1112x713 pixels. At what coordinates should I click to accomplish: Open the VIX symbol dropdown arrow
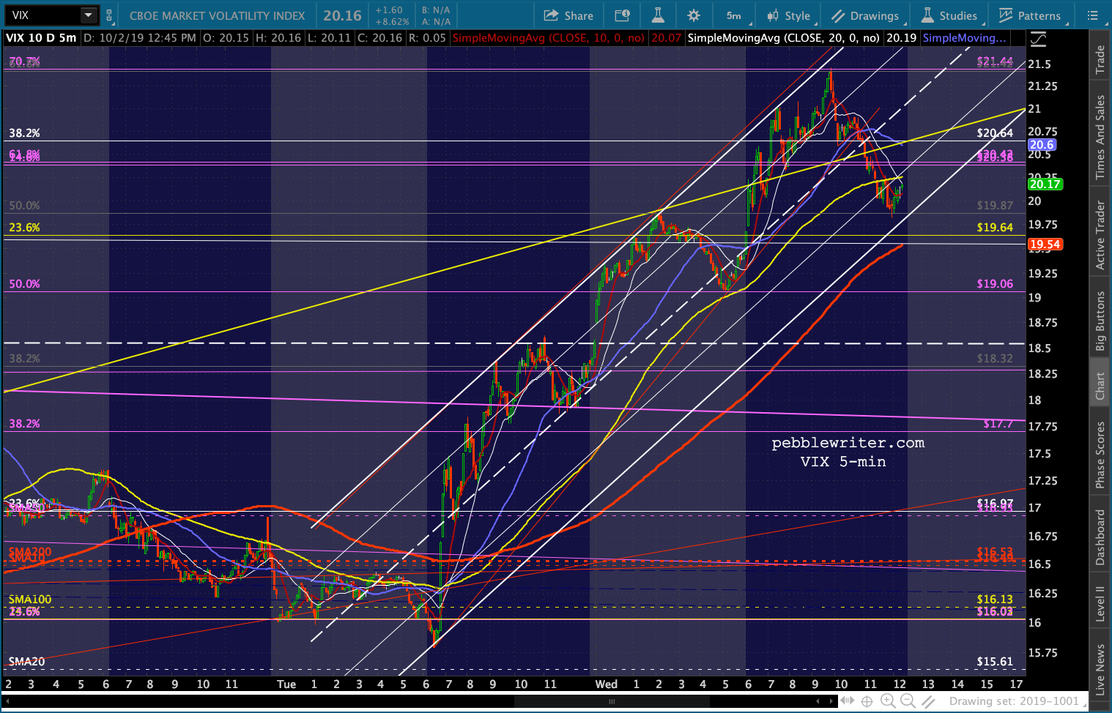(88, 15)
